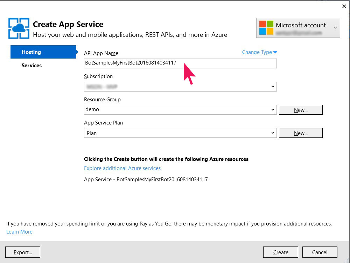350x263 pixels.
Task: Cancel the App Service creation
Action: point(320,252)
